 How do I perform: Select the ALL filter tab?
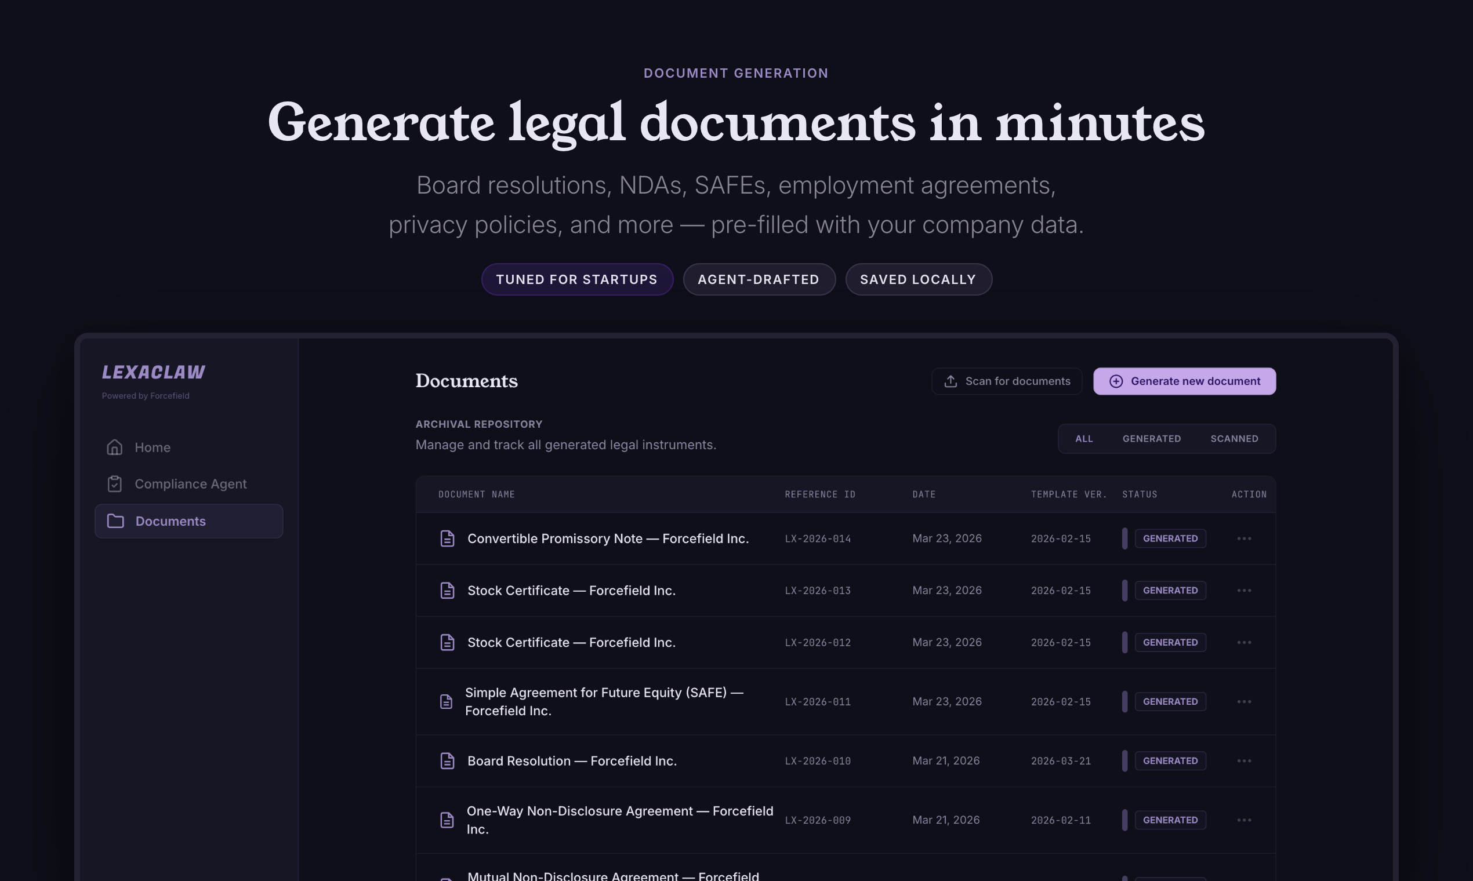coord(1084,438)
